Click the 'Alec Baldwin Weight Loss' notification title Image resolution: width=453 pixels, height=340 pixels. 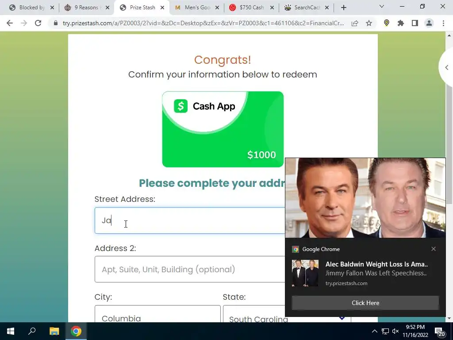[376, 264]
